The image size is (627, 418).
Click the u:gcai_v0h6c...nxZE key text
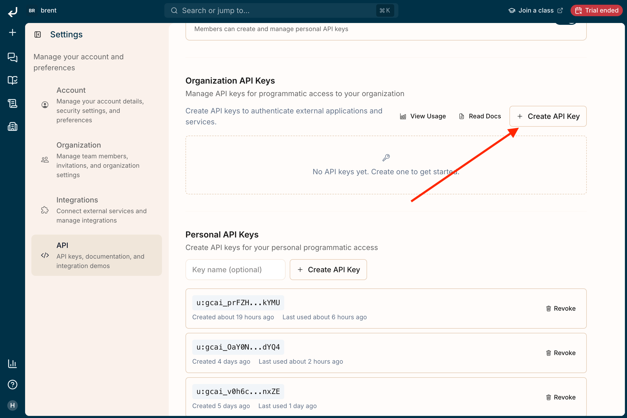click(x=238, y=392)
